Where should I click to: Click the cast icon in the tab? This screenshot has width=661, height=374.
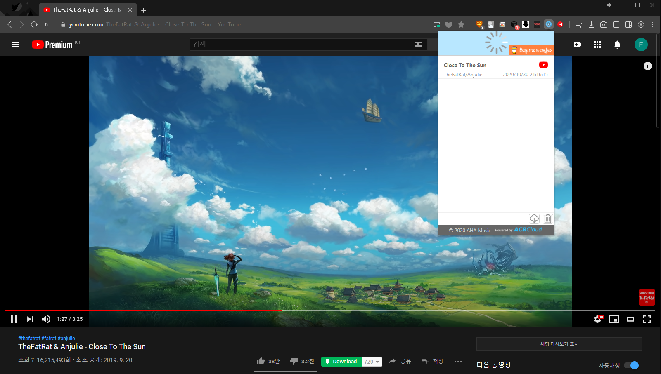(x=121, y=10)
